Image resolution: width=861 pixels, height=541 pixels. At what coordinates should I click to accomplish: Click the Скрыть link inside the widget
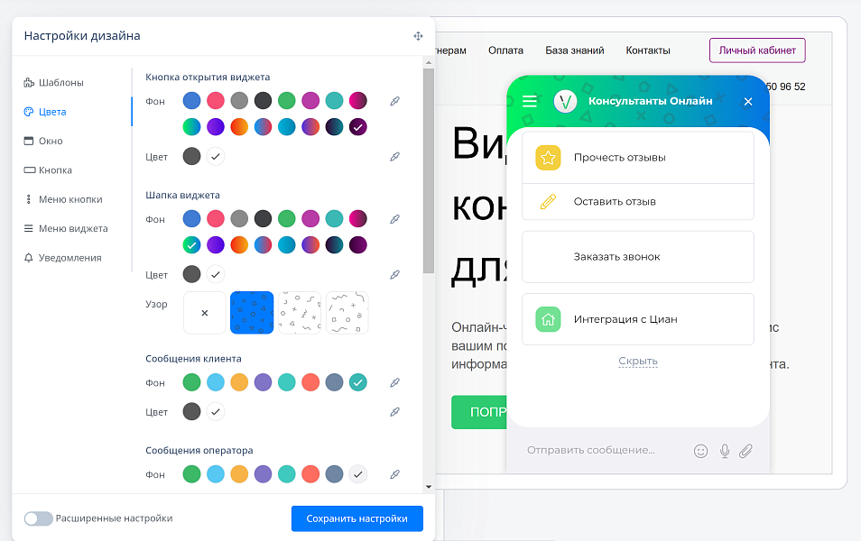click(638, 360)
